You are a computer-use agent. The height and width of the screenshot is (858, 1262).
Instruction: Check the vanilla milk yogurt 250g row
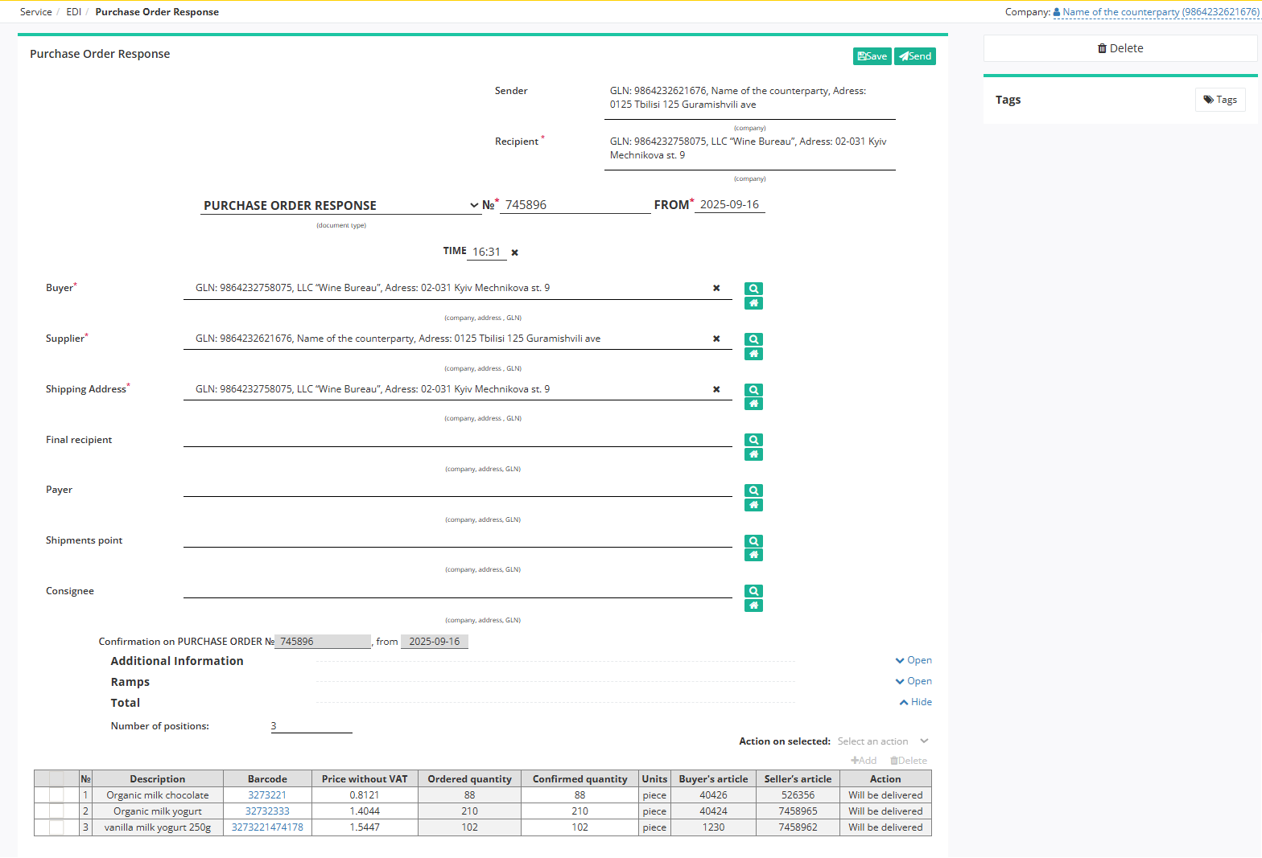(x=56, y=827)
